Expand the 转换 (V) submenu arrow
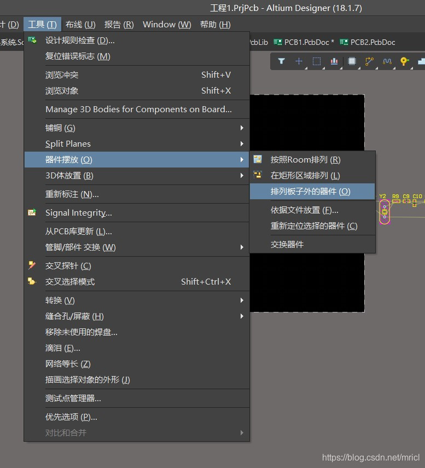The height and width of the screenshot is (468, 425). [x=242, y=301]
